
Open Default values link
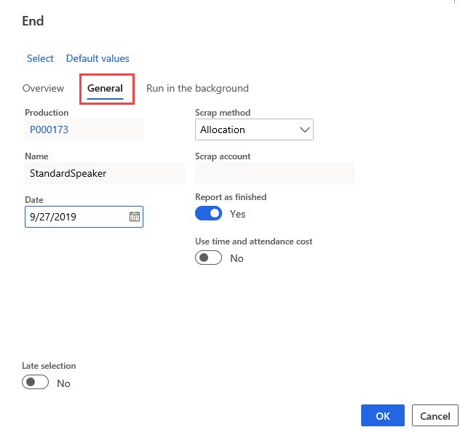click(x=98, y=58)
